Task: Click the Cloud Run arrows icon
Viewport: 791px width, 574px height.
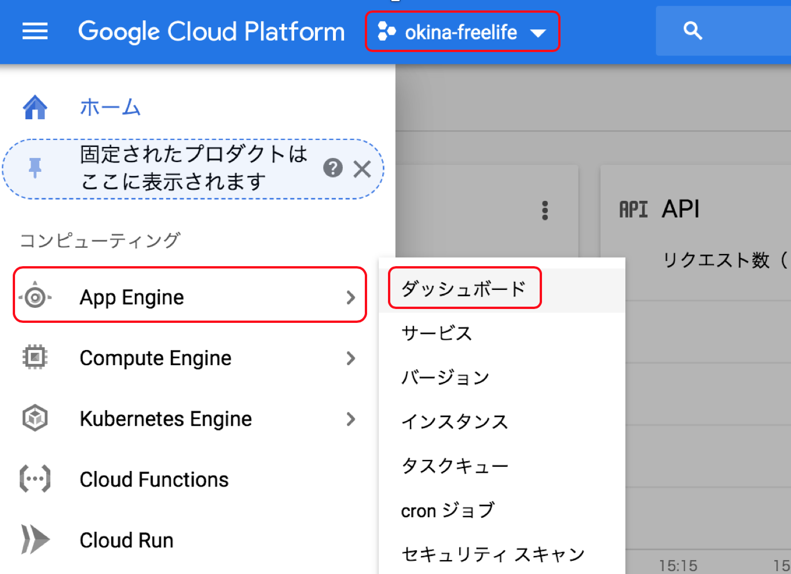Action: (x=35, y=539)
